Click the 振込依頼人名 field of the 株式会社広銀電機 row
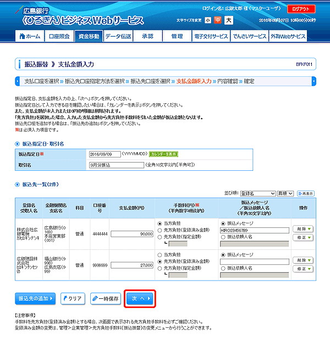Screen dimensions: 330x346 pyautogui.click(x=255, y=244)
